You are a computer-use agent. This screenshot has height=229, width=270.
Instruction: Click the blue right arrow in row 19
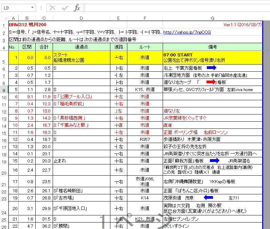click(215, 161)
